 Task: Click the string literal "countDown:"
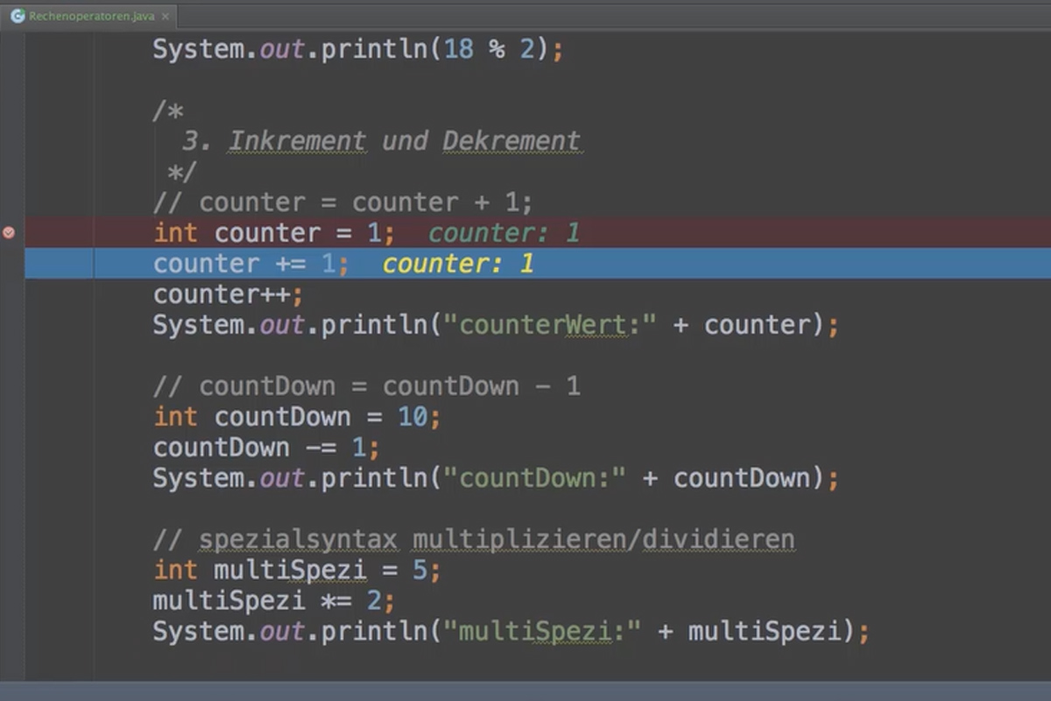tap(534, 478)
